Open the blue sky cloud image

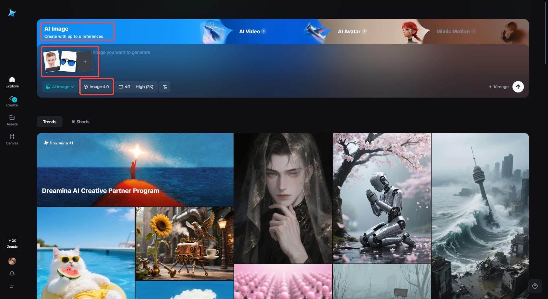(x=184, y=290)
